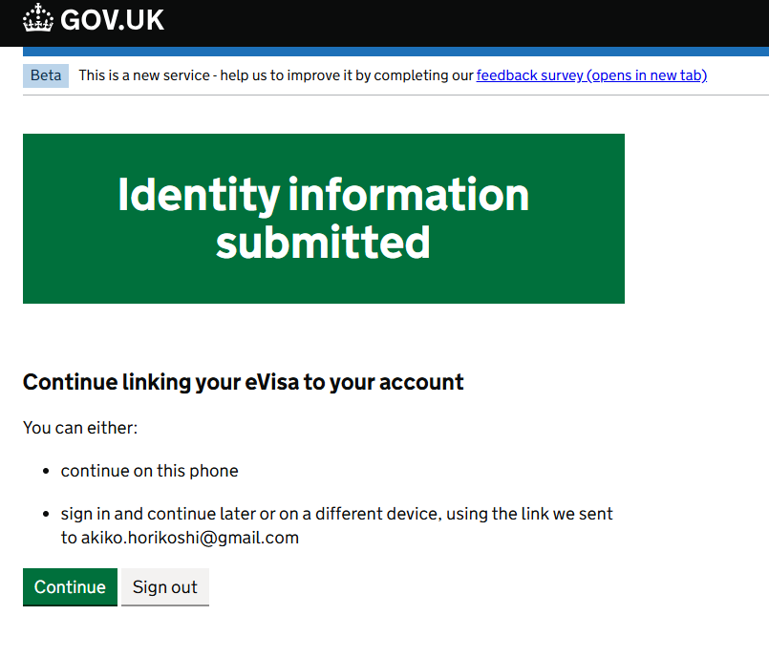Click bullet marker beside 'continue on this phone'
This screenshot has width=769, height=658.
coord(46,472)
